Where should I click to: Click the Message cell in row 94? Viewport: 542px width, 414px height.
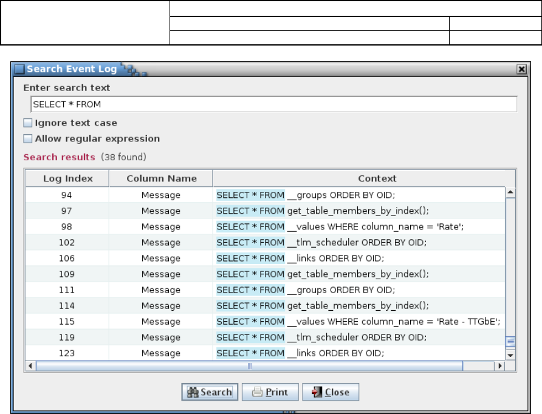coord(161,195)
